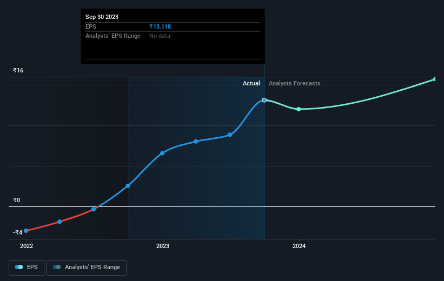Click the EPS data point at 2023 start
Image resolution: width=444 pixels, height=281 pixels.
pyautogui.click(x=162, y=153)
